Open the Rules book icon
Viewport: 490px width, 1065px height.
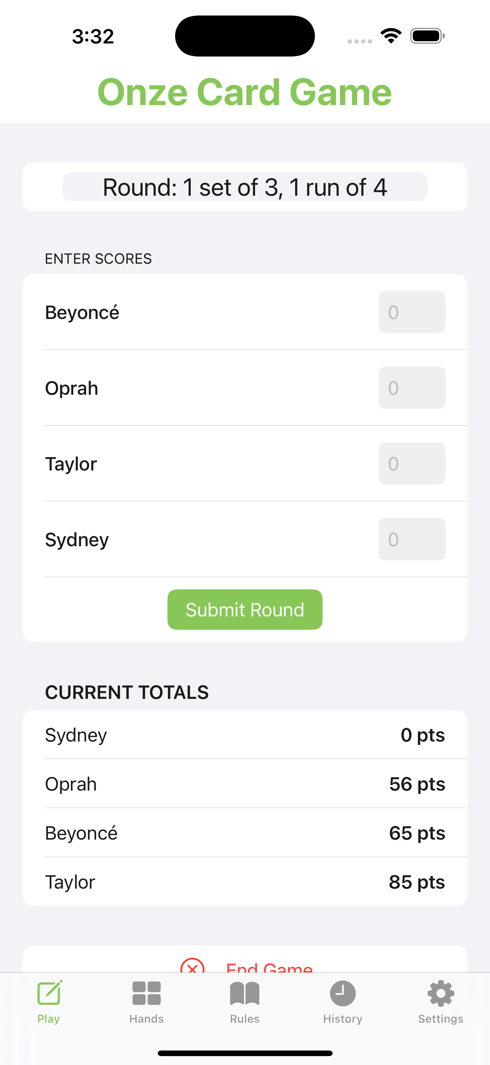[x=245, y=993]
